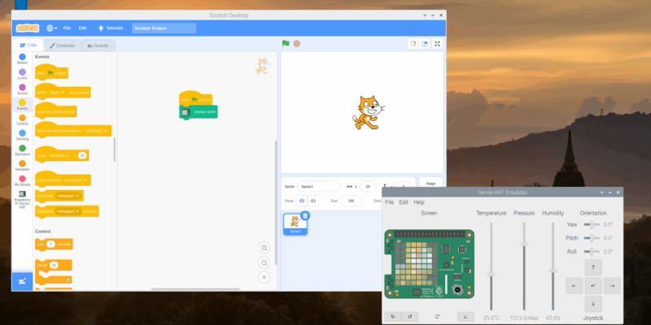Open Tutorials in the Scratch menu bar
The width and height of the screenshot is (651, 325).
click(111, 28)
